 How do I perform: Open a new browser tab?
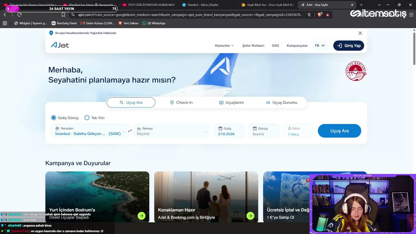pos(361,5)
